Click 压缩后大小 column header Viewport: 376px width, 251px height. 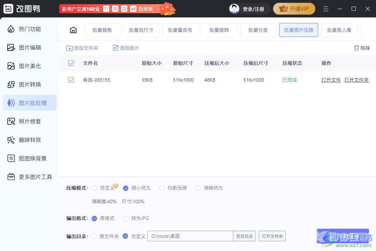[x=217, y=63]
